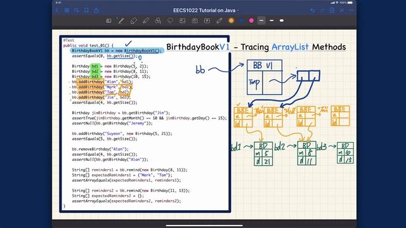The height and width of the screenshot is (228, 406).
Task: Click the handwritten 'bb' variable label
Action: [x=200, y=70]
